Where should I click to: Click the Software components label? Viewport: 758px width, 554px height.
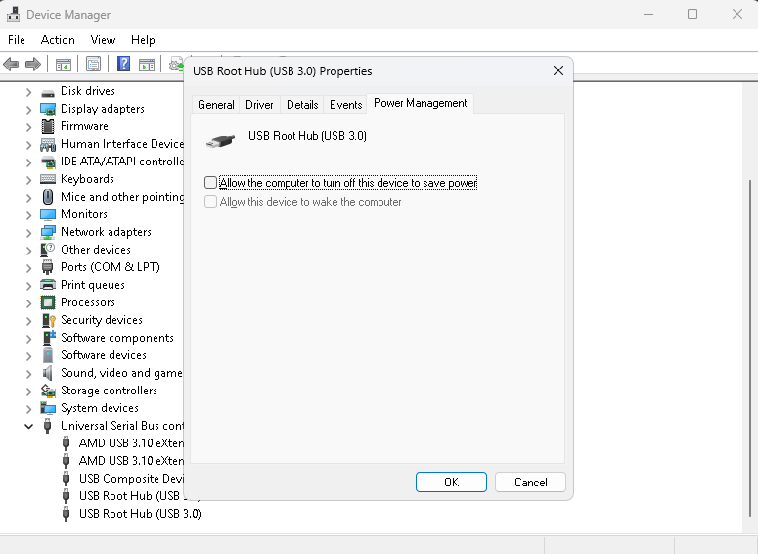(117, 338)
